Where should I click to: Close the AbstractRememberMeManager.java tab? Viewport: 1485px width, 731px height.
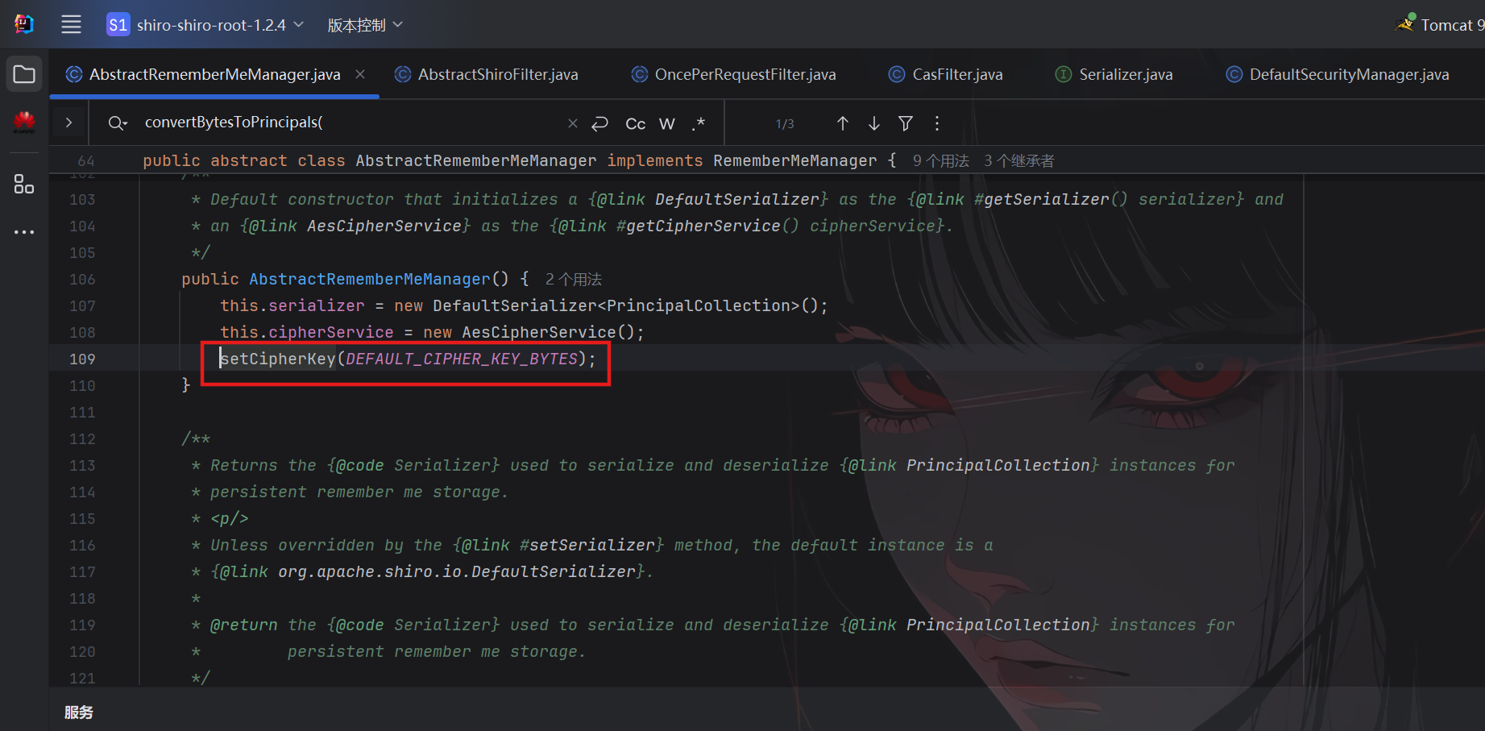pyautogui.click(x=360, y=74)
